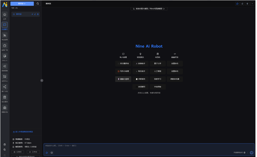
Task: Choose the 故事助手 prompt
Action: tap(140, 63)
